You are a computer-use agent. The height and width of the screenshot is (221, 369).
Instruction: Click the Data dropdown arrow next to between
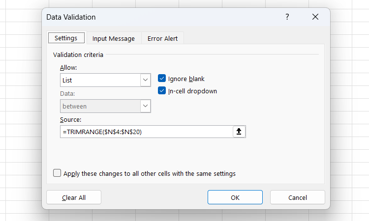[x=145, y=106]
